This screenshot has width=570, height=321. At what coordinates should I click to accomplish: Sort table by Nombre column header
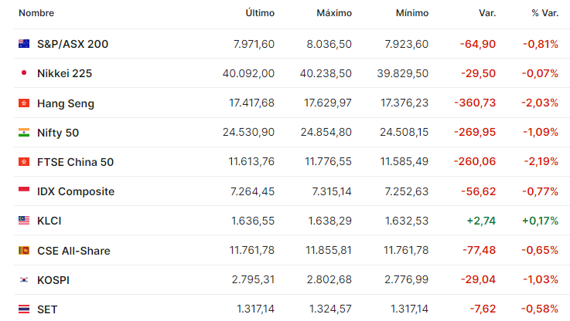point(36,13)
